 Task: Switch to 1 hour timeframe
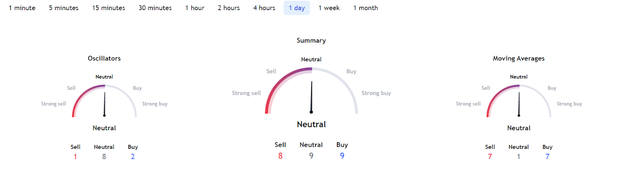195,8
